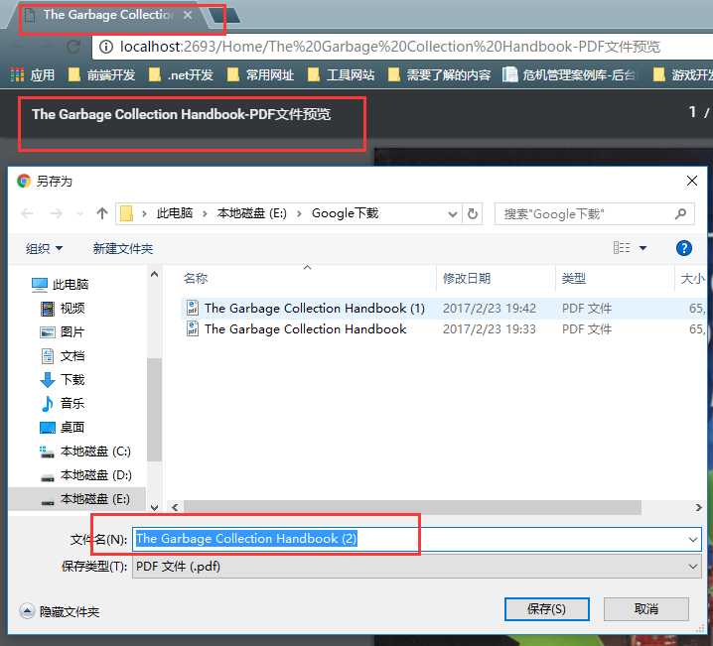Select file The Garbage Collection Handbook from 19:33

pyautogui.click(x=305, y=328)
